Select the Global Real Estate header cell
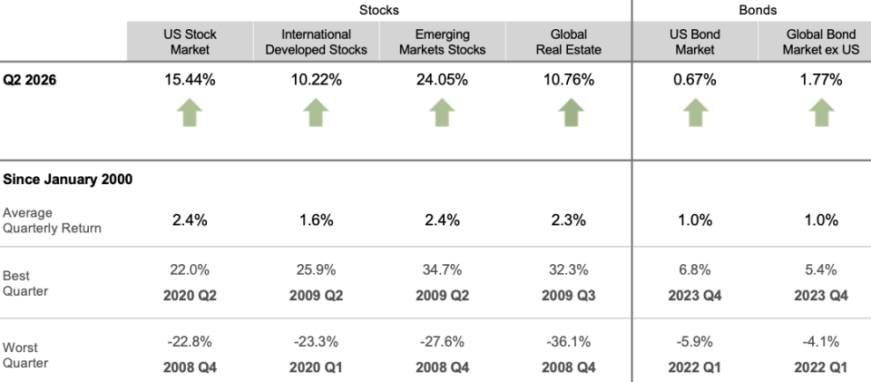The width and height of the screenshot is (871, 382). (x=568, y=42)
